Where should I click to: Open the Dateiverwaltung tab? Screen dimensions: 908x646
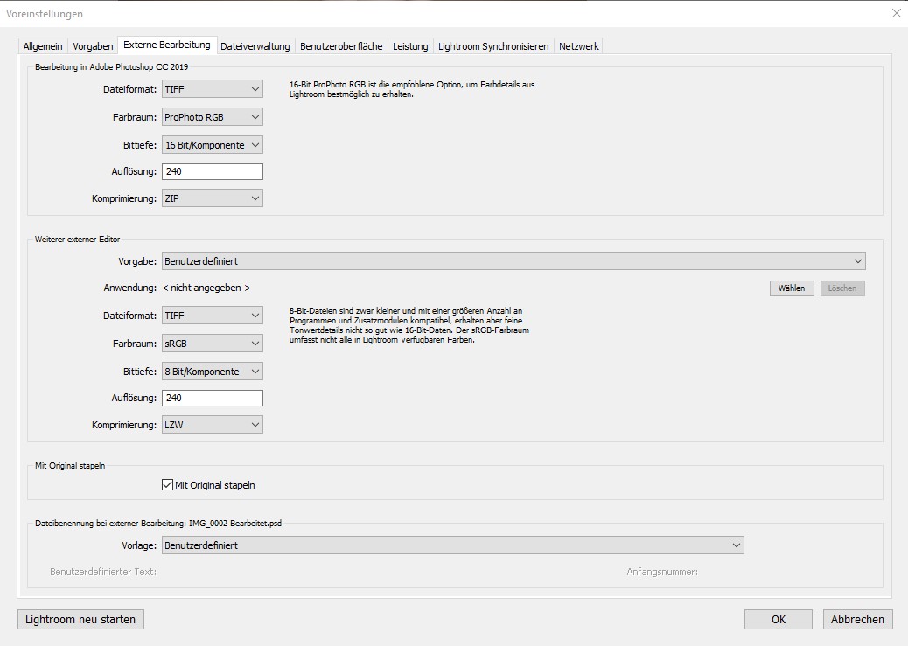pyautogui.click(x=255, y=46)
